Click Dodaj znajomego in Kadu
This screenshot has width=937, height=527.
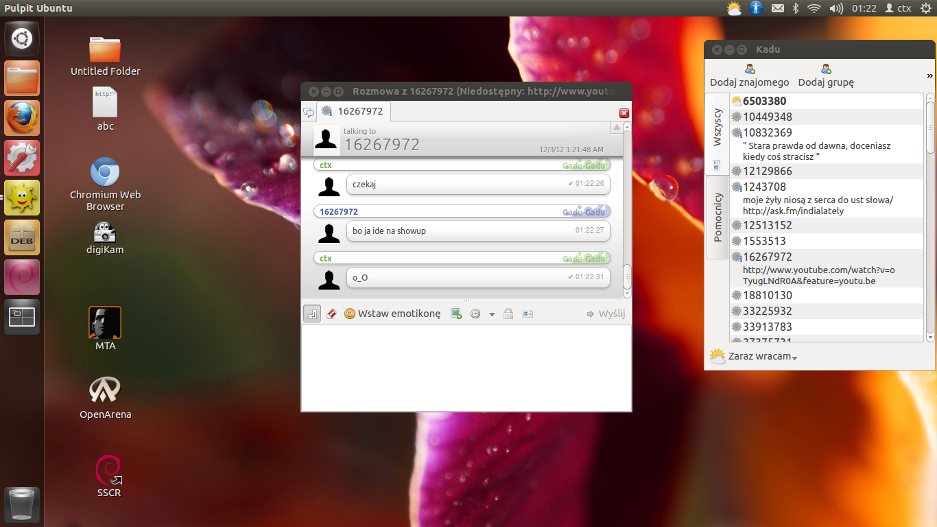coord(750,75)
